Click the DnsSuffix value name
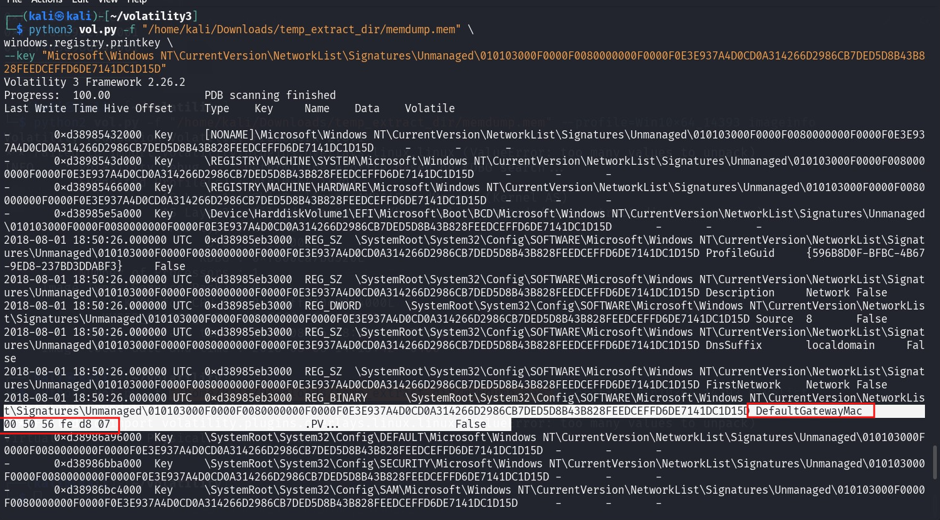940x520 pixels. pyautogui.click(x=734, y=345)
